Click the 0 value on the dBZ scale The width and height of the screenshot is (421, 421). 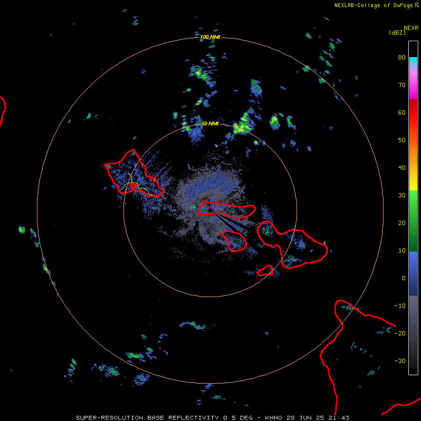tap(404, 278)
